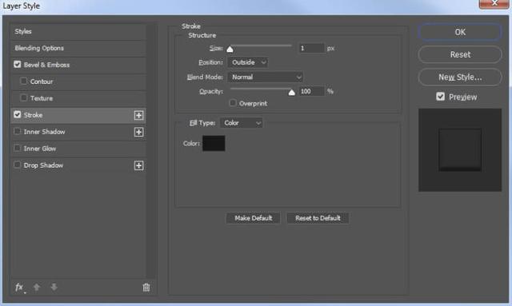Disable the Bevel & Emboss checkbox

coord(18,64)
